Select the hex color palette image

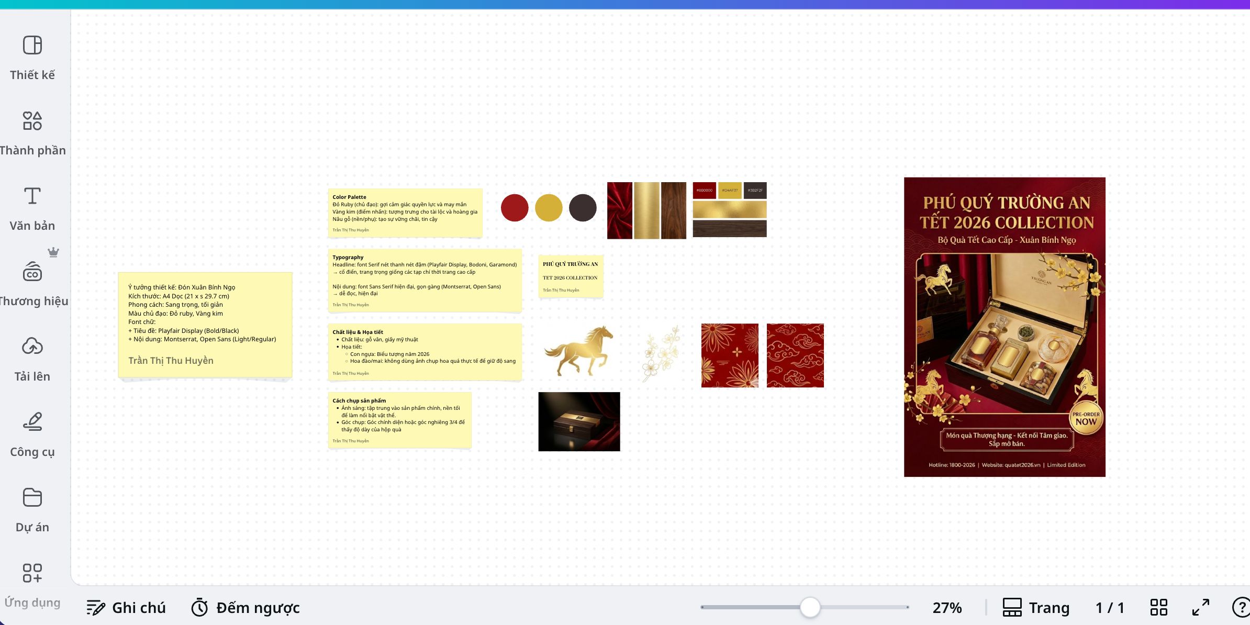[730, 209]
